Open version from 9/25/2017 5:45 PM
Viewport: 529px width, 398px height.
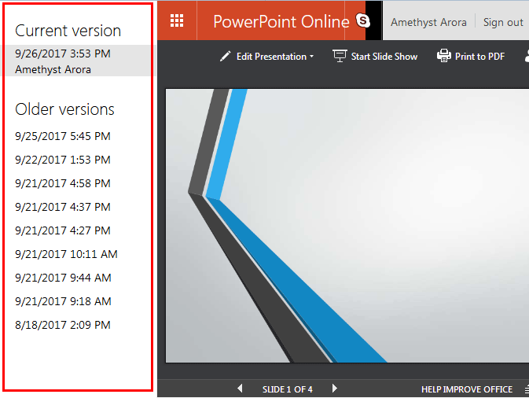[x=63, y=136]
